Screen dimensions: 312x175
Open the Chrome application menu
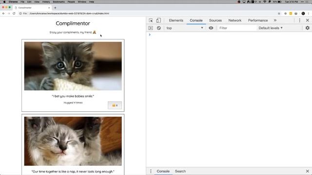[x=13, y=2]
